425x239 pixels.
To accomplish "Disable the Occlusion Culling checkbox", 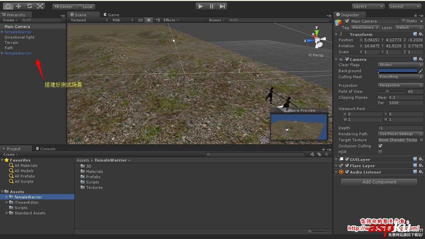I will pos(380,146).
